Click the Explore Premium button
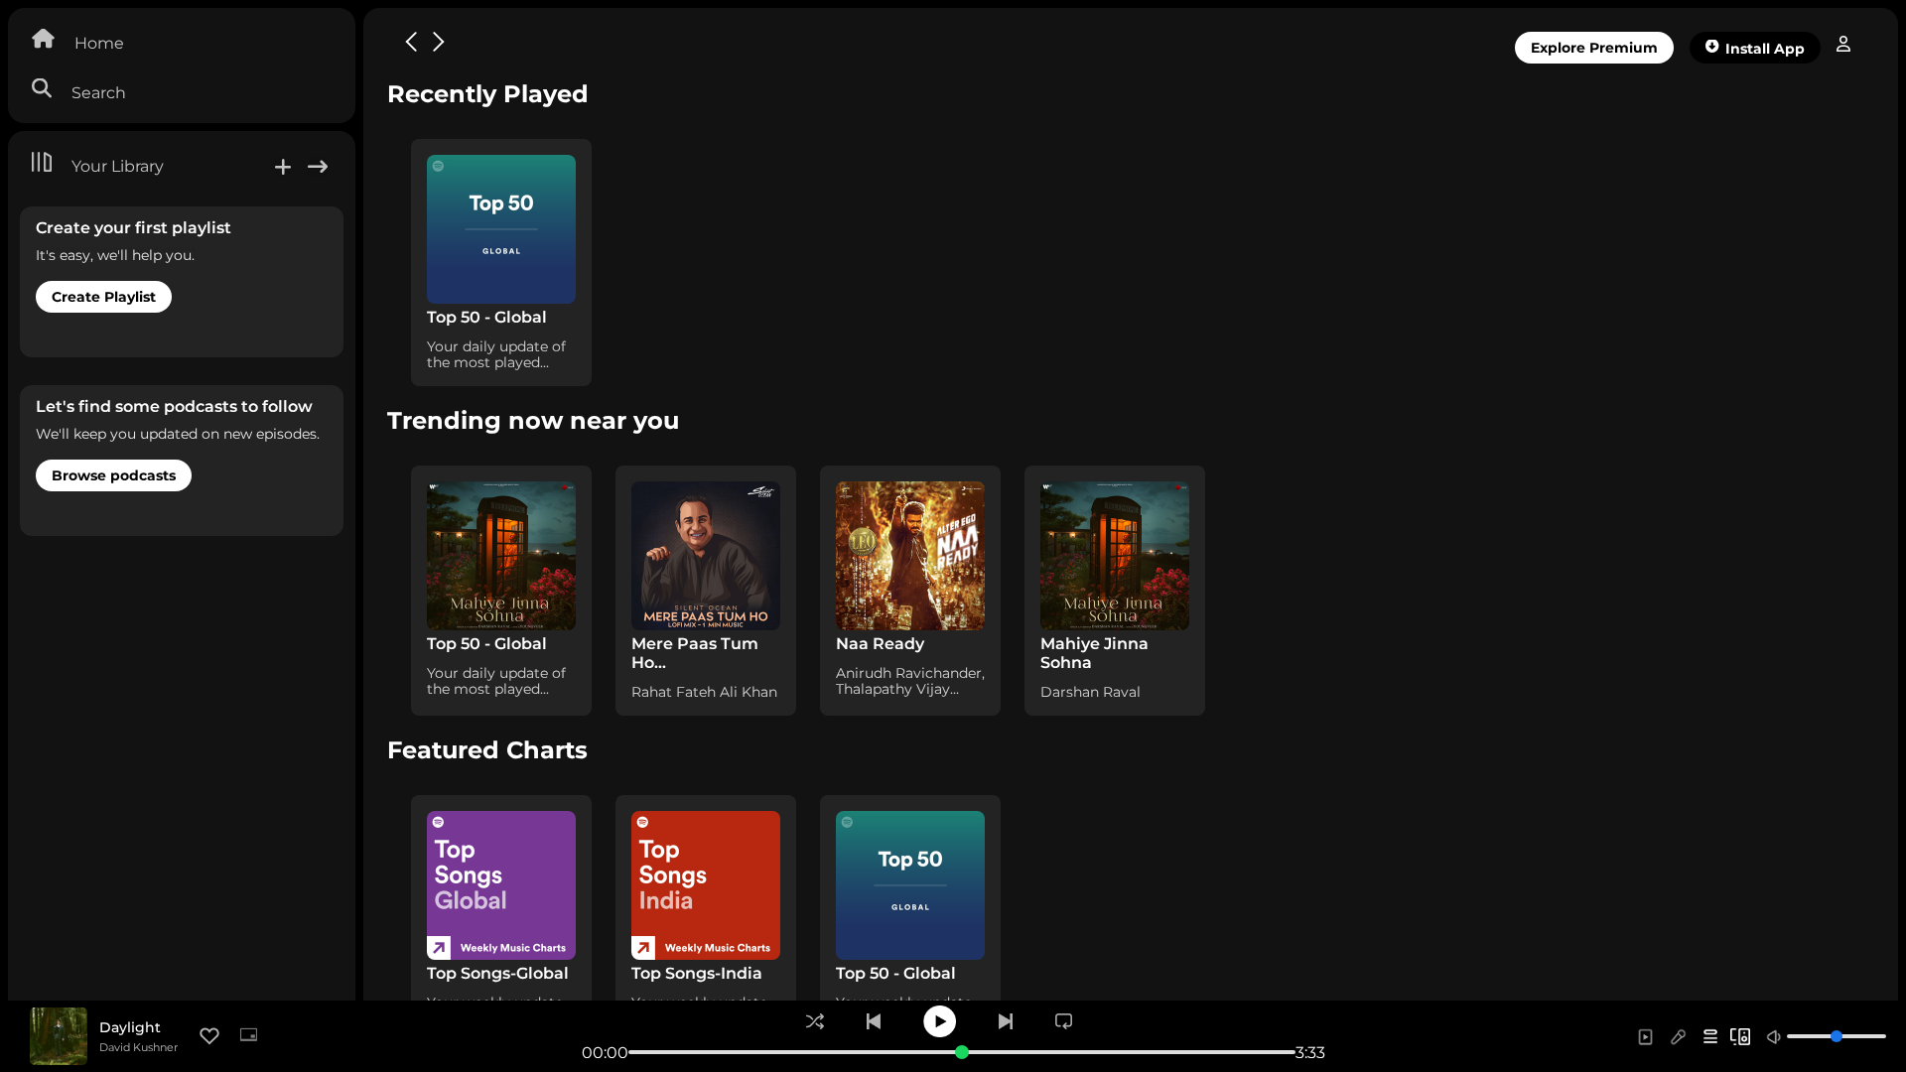Screen dimensions: 1906x1072 click(1593, 48)
